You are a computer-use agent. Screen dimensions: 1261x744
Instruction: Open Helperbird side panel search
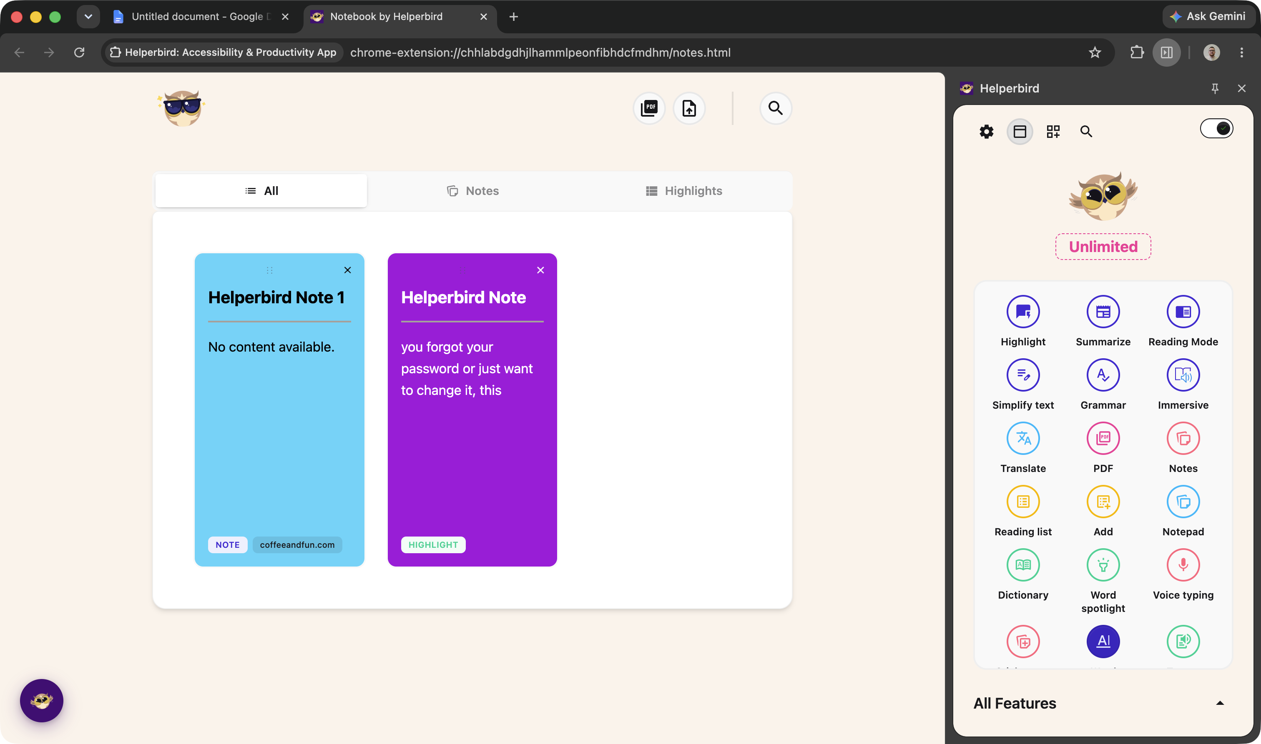pos(1086,131)
